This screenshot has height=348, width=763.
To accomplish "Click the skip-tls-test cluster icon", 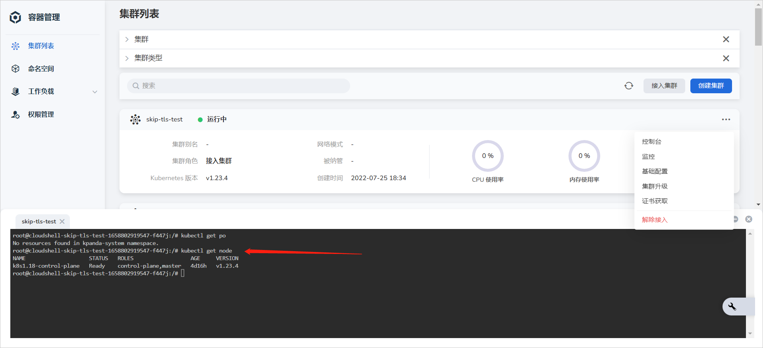I will coord(135,119).
